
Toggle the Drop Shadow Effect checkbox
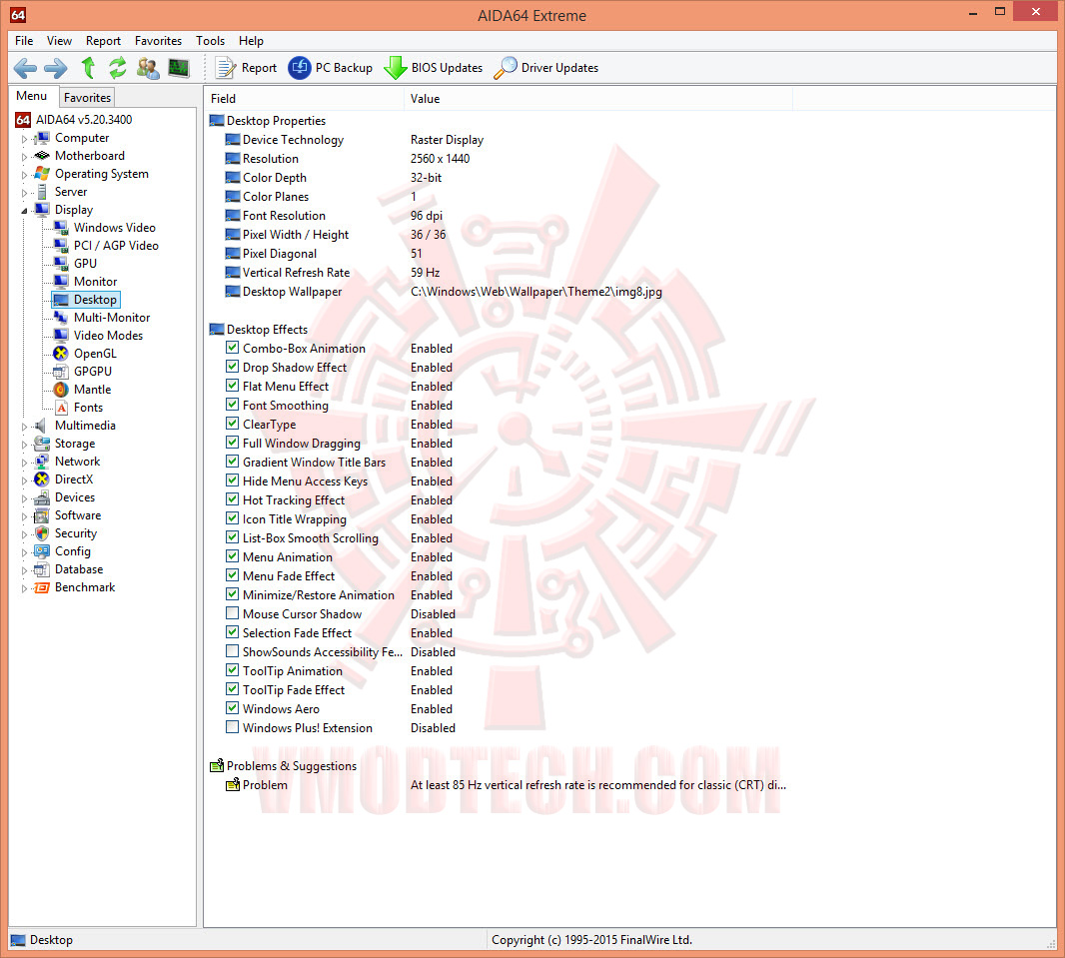click(x=233, y=367)
